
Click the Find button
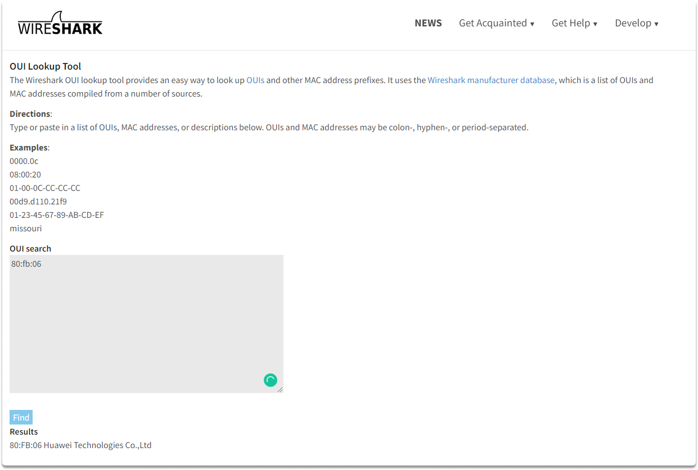pyautogui.click(x=21, y=417)
